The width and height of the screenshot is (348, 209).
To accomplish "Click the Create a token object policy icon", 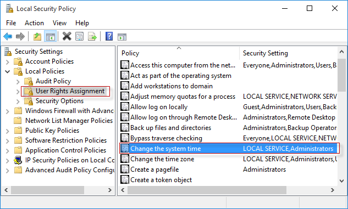I will (125, 180).
